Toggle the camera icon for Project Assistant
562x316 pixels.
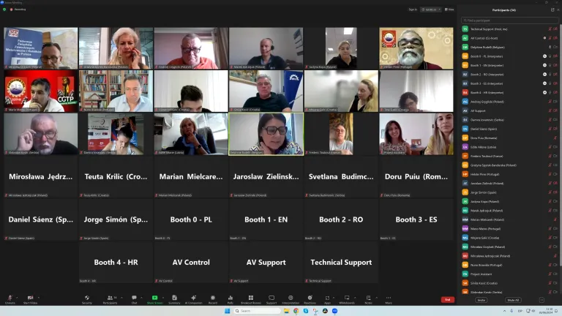(555, 274)
